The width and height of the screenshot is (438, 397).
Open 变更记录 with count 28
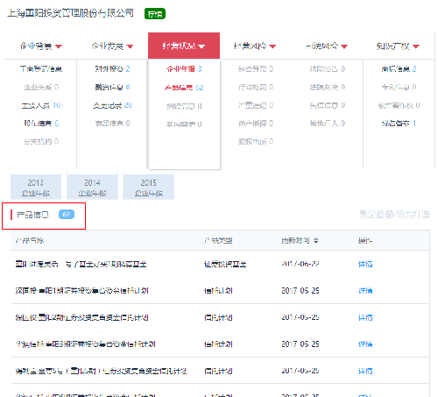(x=112, y=105)
